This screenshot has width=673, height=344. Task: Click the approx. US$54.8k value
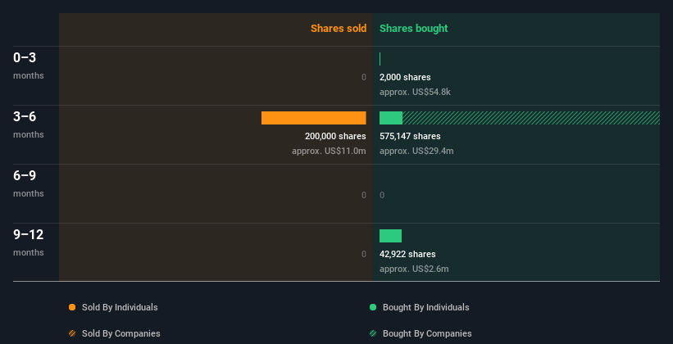[x=415, y=92]
